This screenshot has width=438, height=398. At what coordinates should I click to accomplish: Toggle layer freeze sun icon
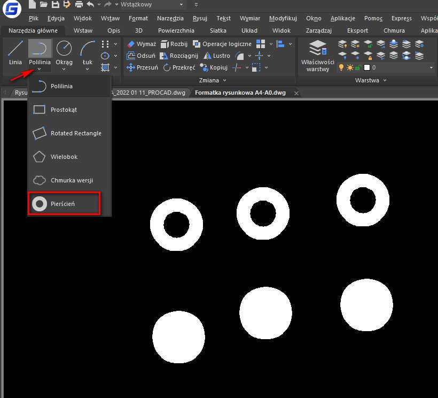tap(350, 67)
